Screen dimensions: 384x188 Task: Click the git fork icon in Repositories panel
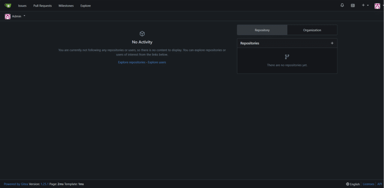coord(287,57)
